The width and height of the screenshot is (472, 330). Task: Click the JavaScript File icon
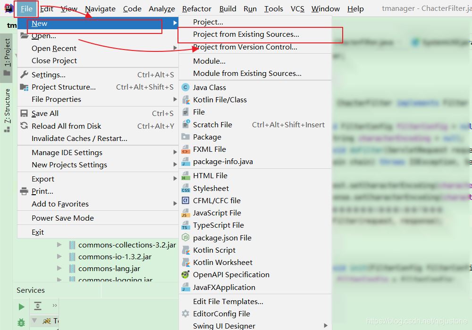point(185,213)
